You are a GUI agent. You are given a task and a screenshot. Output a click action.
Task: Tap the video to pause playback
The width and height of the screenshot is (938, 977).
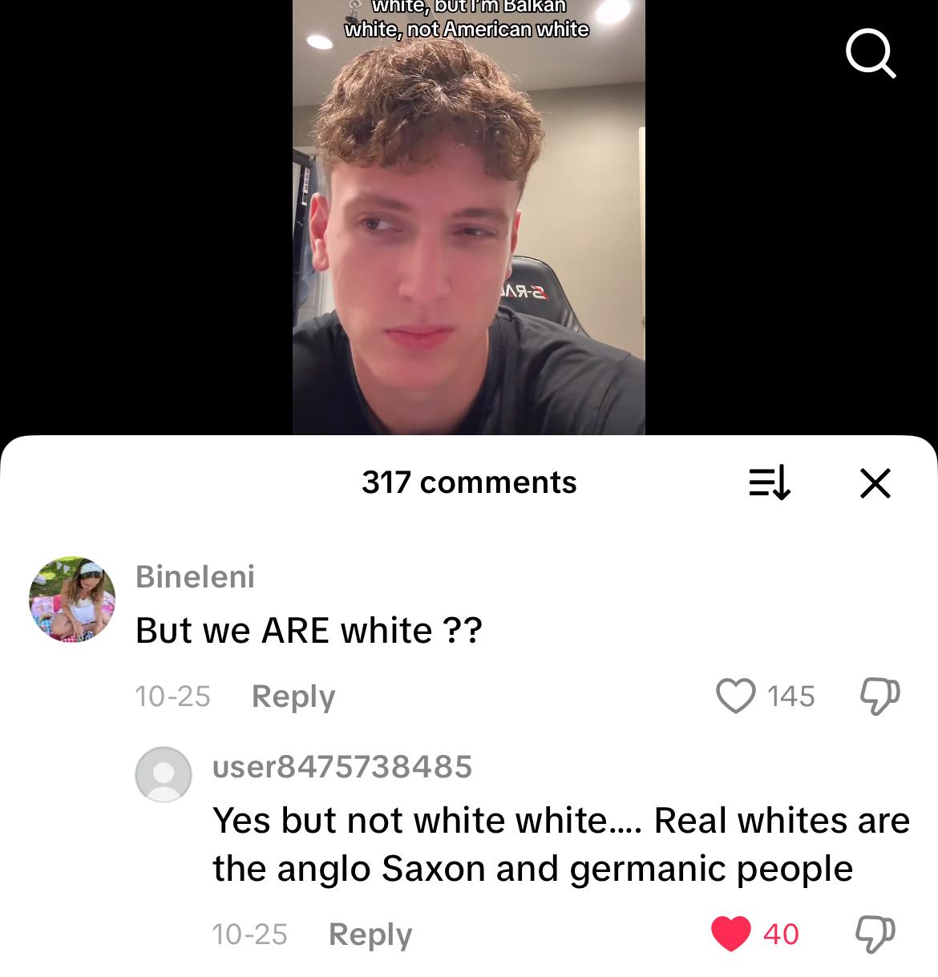(x=469, y=232)
